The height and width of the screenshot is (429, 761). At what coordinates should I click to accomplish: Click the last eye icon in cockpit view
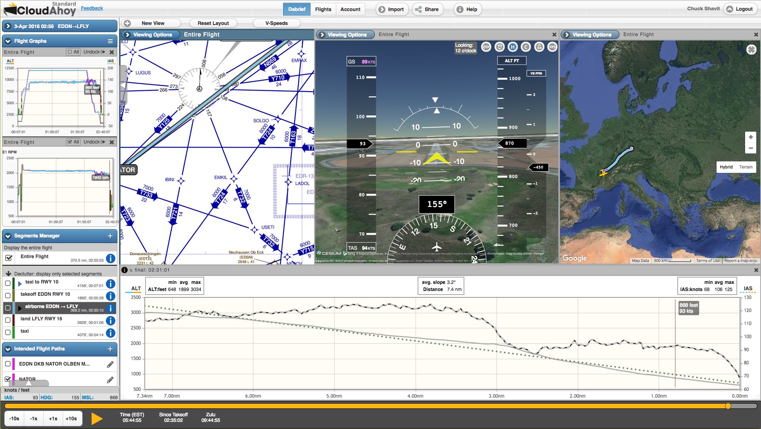point(552,47)
